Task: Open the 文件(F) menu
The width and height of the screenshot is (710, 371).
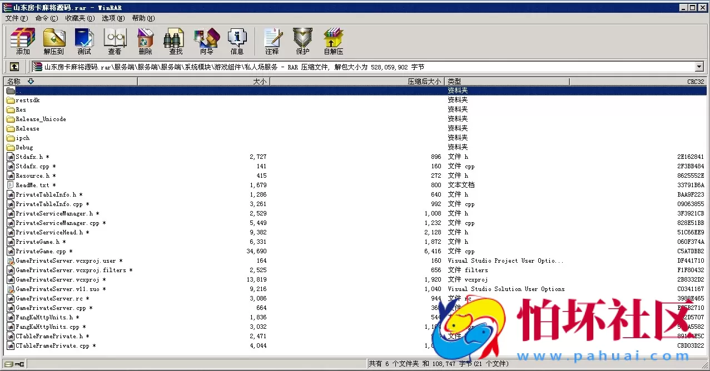Action: click(x=16, y=18)
